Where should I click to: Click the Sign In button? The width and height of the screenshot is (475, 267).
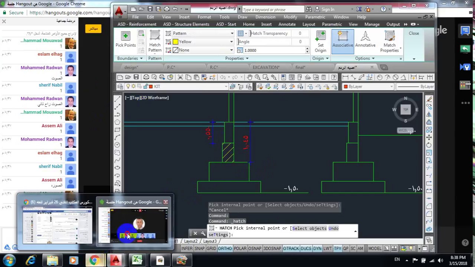click(325, 9)
